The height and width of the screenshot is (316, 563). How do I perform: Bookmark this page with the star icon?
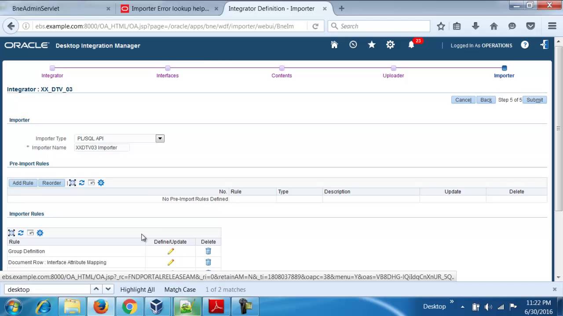point(441,26)
